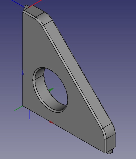The image size is (136, 159).
Task: Select the small protruding tab at top-left corner
Action: [26, 7]
